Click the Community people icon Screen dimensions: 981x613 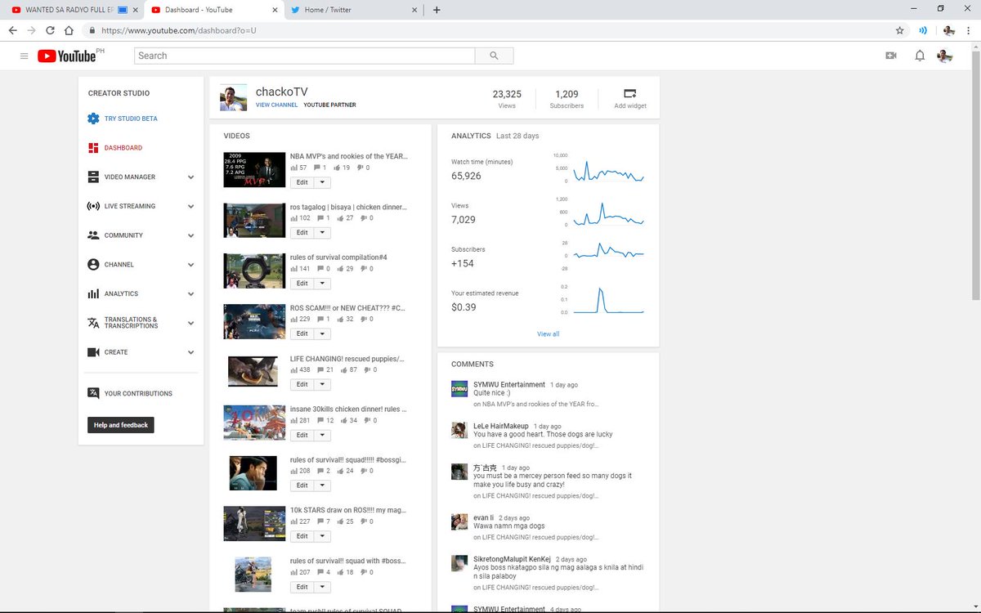point(93,235)
